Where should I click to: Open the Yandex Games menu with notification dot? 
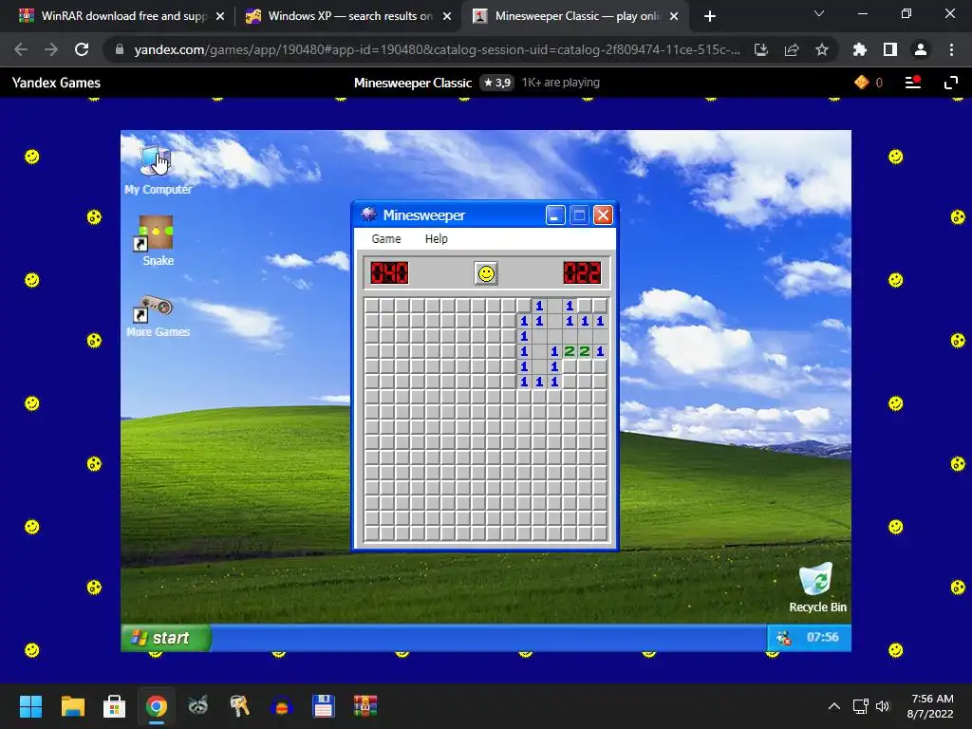tap(912, 82)
